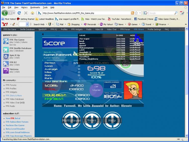This screenshot has height=142, width=189.
Task: Click the Try This Level Again button
Action: [125, 63]
